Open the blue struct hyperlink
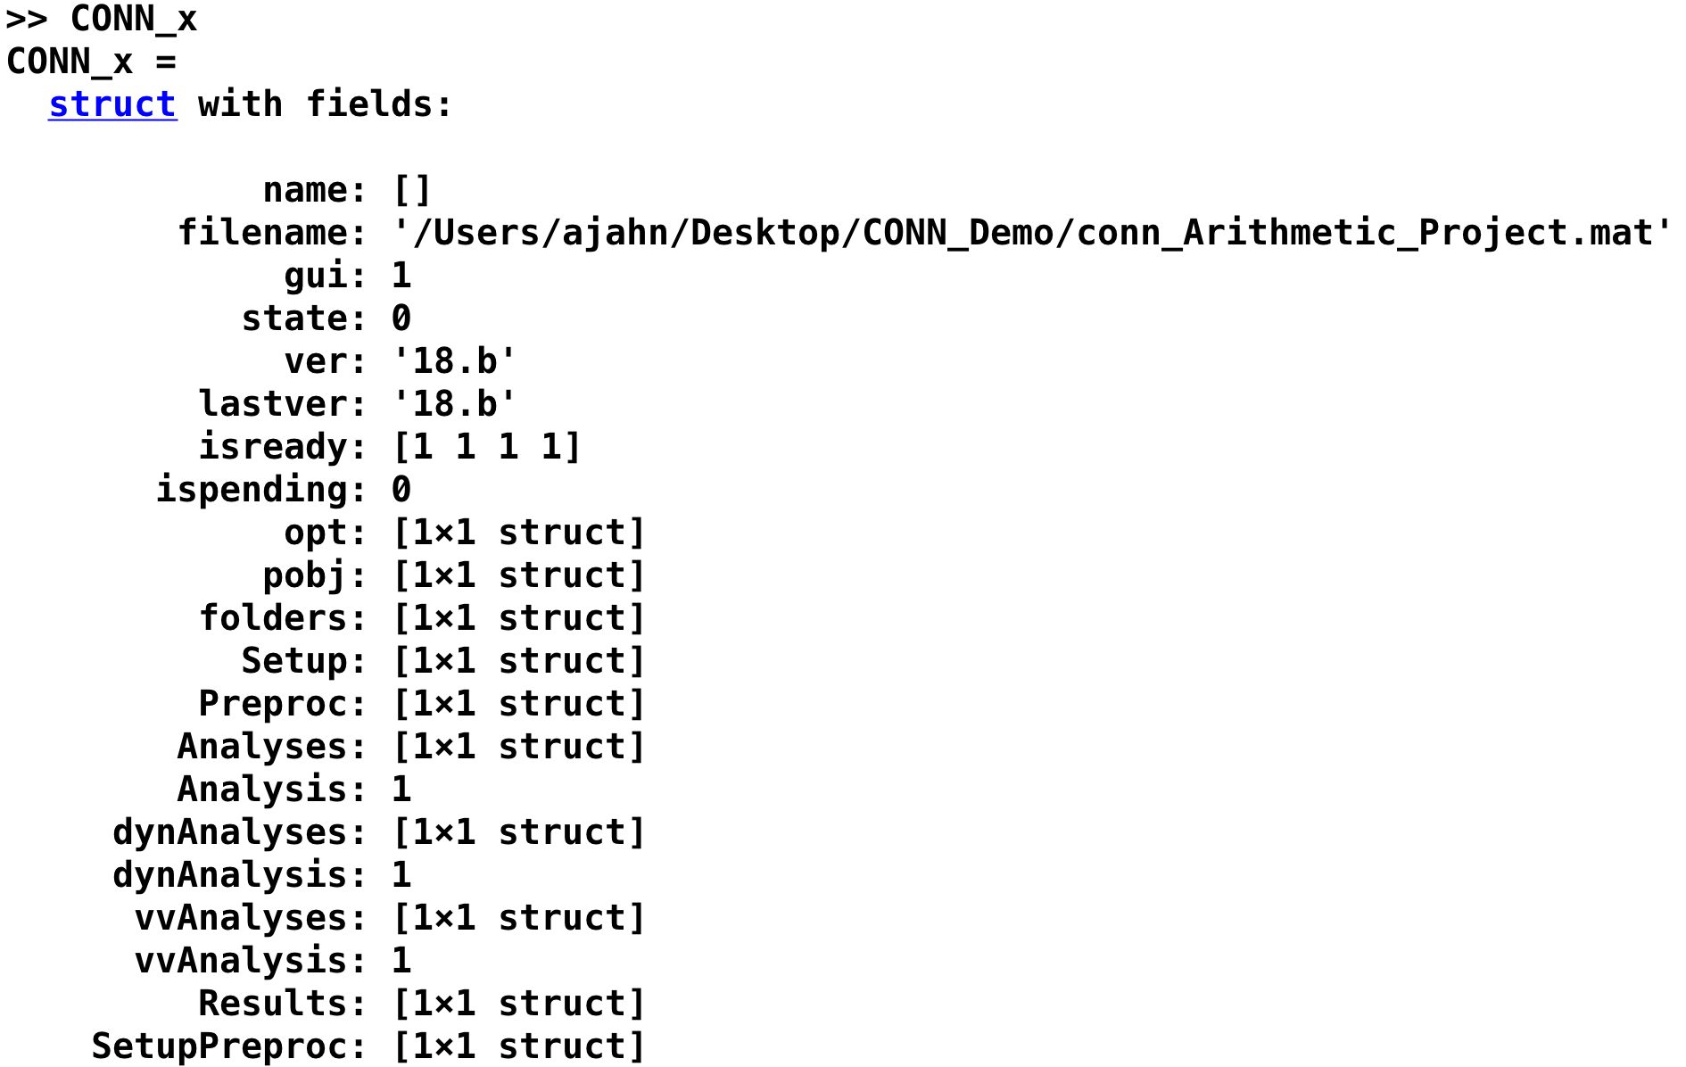This screenshot has width=1686, height=1067. coord(112,104)
